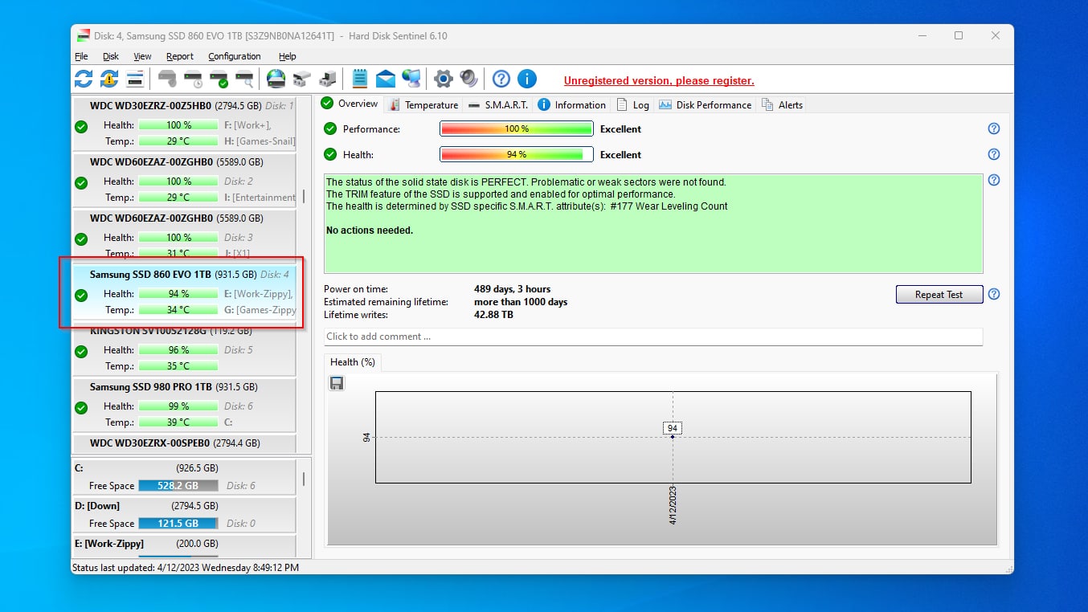Select WDC WD30EZRX-00SPEB0 disk entry
The width and height of the screenshot is (1088, 612).
(x=184, y=443)
